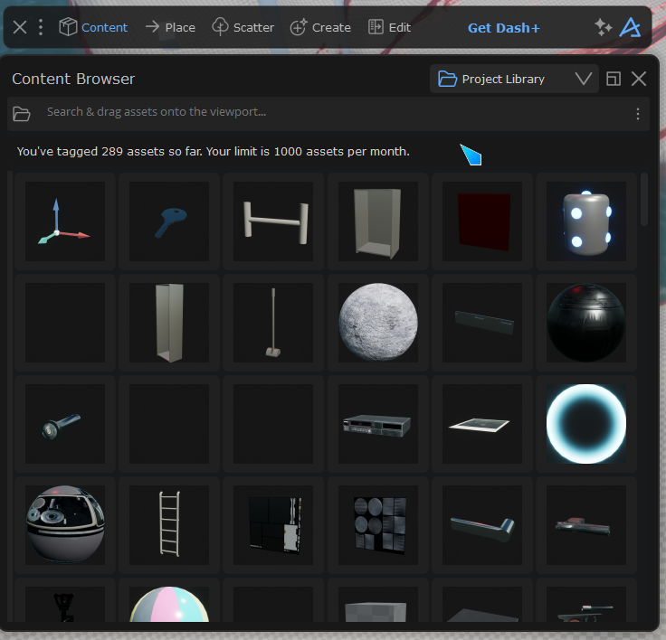
Task: Select the ladder asset thumbnail
Action: [x=169, y=525]
